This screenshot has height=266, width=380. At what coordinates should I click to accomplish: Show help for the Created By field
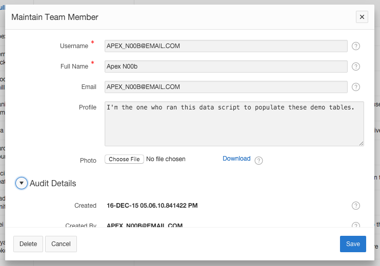[x=356, y=225]
